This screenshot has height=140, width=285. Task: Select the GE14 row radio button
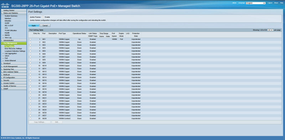point(30,77)
